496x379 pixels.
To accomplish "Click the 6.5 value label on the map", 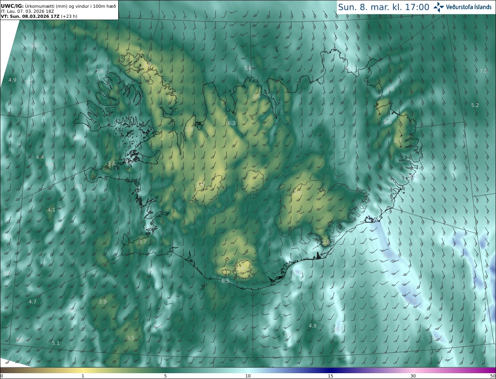I will [226, 281].
